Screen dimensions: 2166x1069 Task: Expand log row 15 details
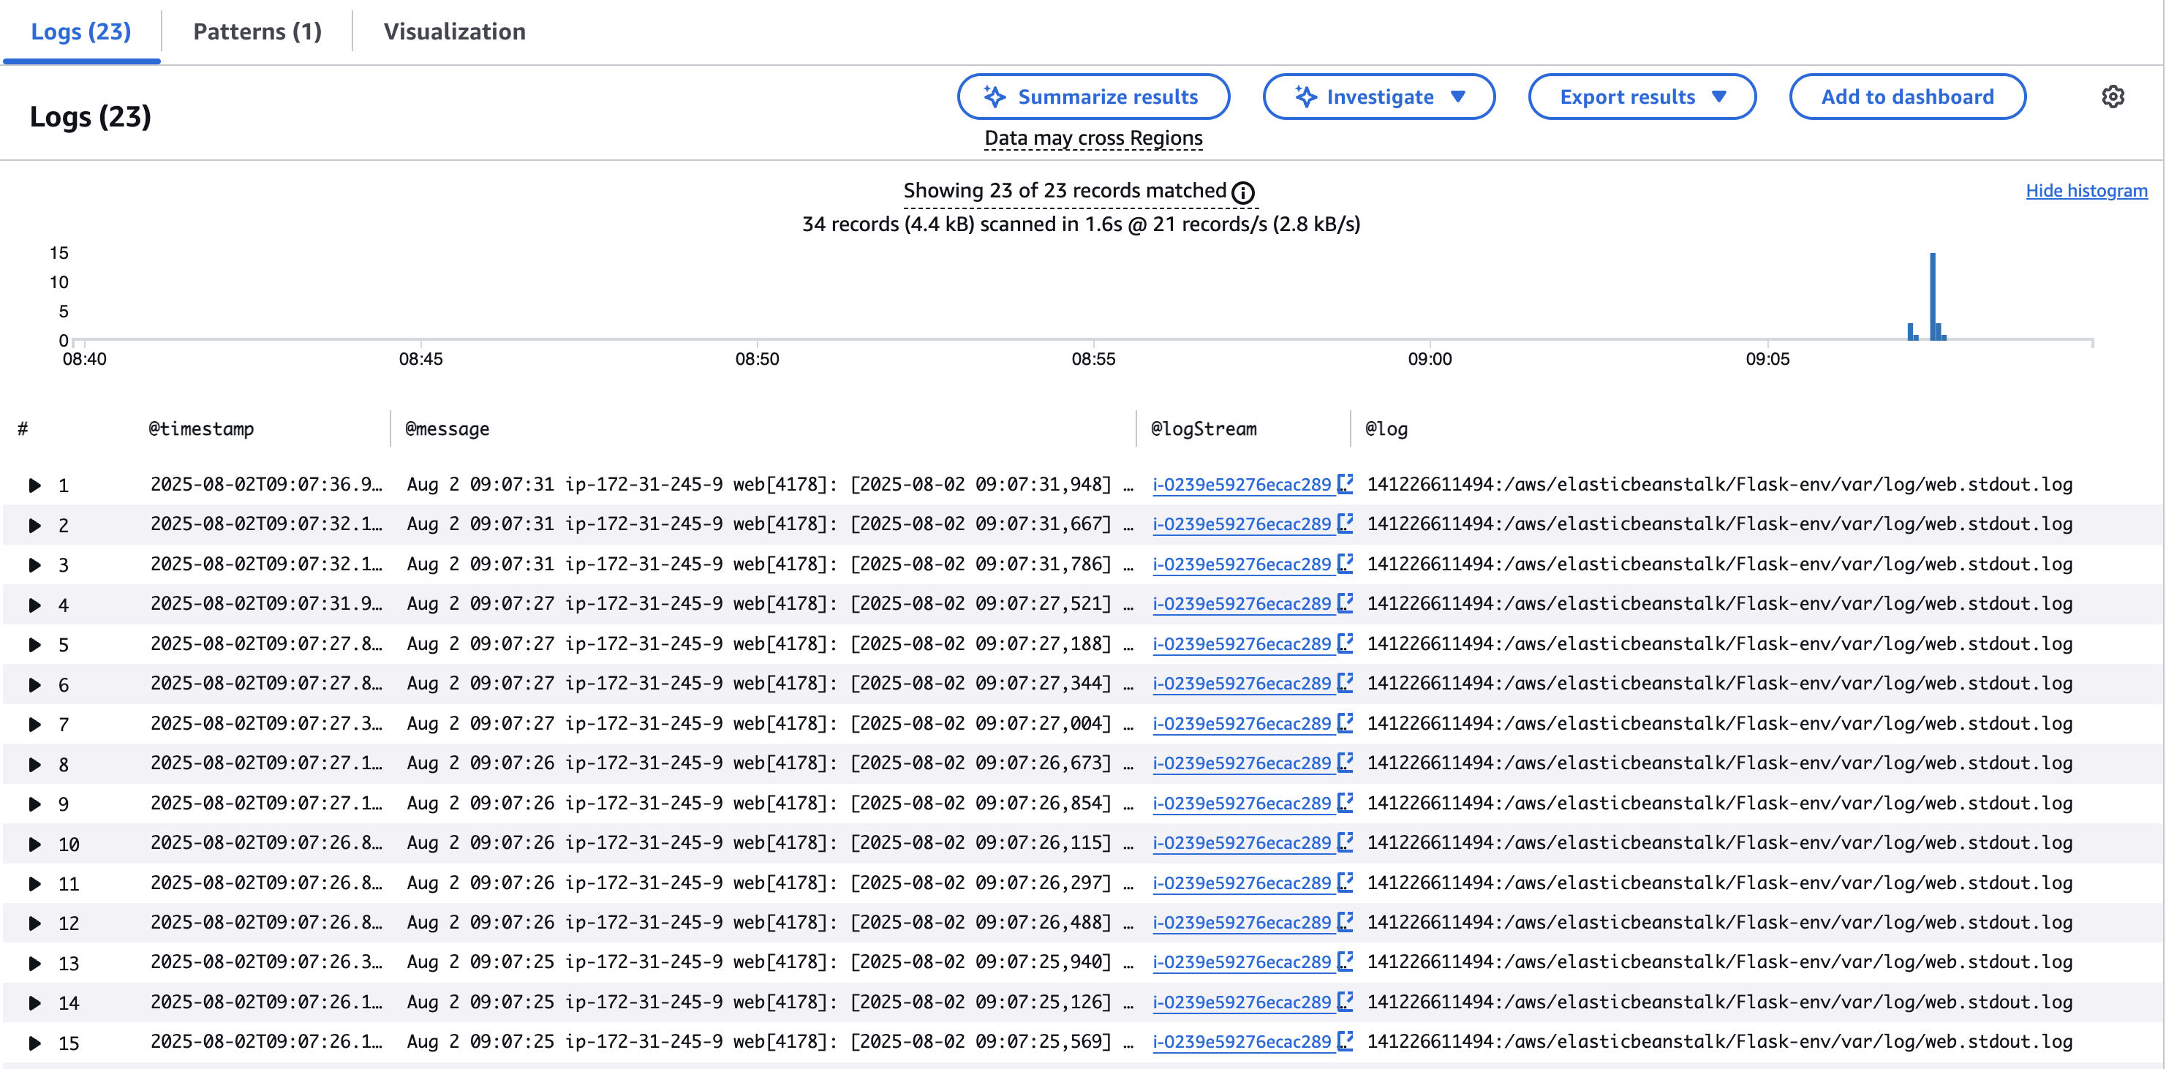[x=34, y=1043]
